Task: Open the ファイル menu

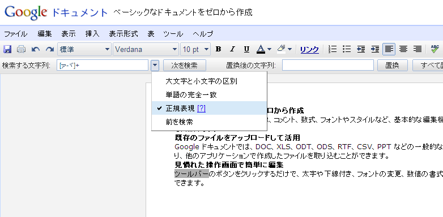Action: [x=16, y=34]
